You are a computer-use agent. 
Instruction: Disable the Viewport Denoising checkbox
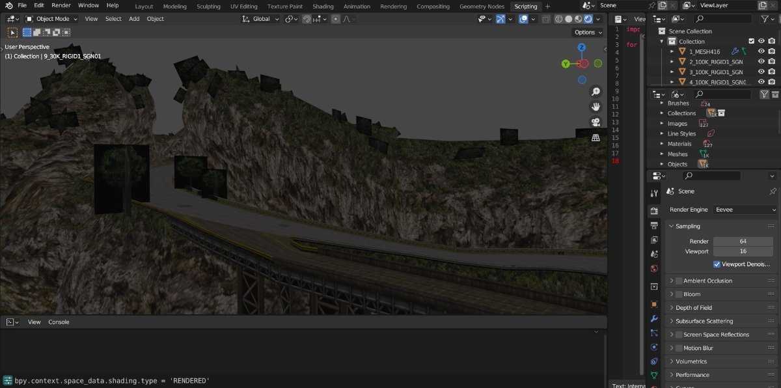(x=717, y=264)
